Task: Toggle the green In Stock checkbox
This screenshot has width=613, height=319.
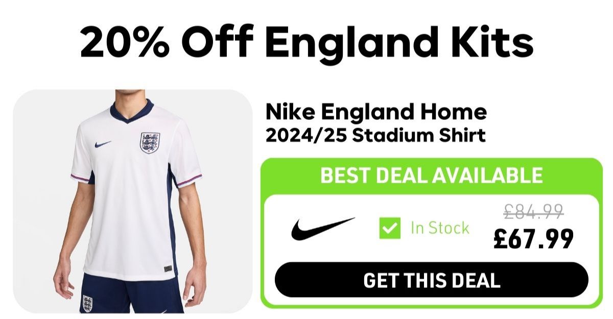Action: coord(390,228)
